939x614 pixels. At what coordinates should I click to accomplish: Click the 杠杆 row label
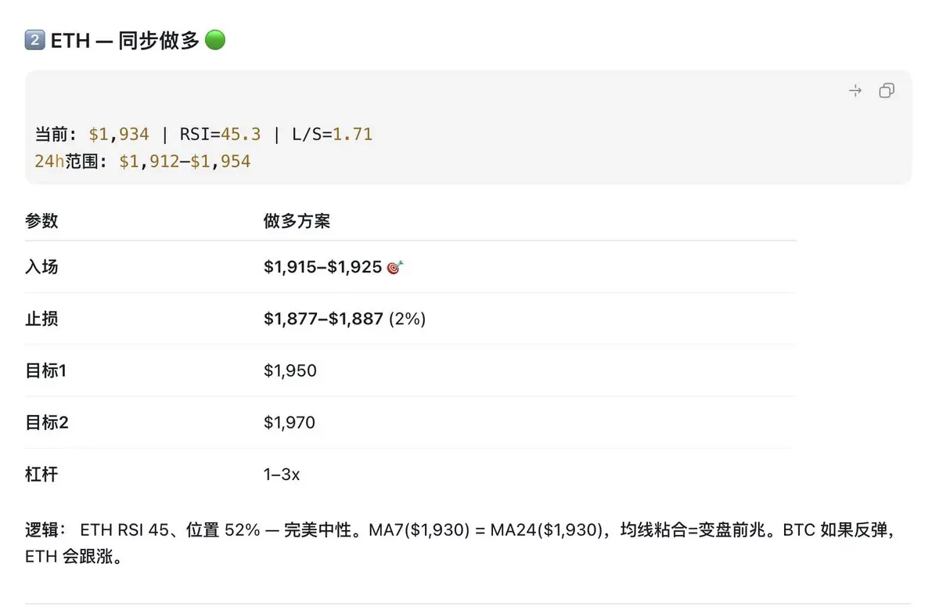[41, 475]
